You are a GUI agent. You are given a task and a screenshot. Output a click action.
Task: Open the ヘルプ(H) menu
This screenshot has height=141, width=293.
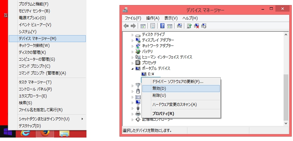(190, 18)
